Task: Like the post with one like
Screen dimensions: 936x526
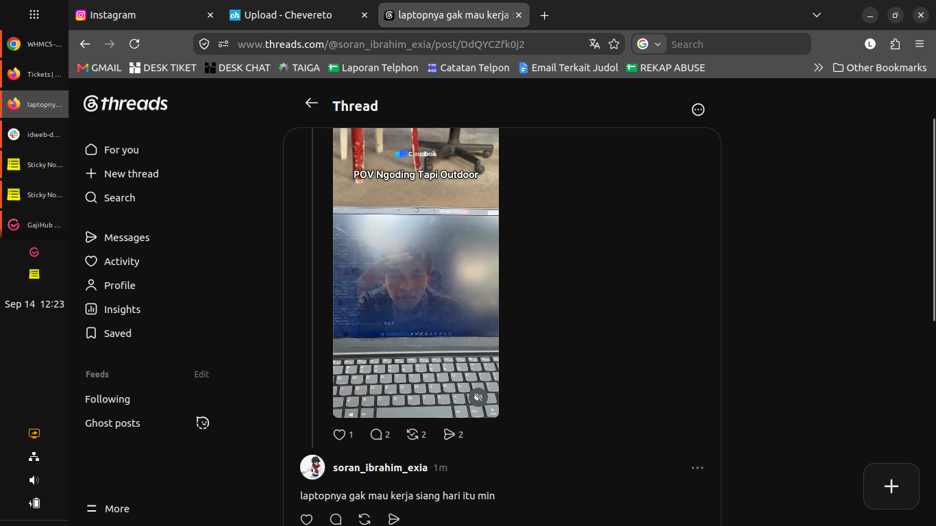Action: click(339, 434)
